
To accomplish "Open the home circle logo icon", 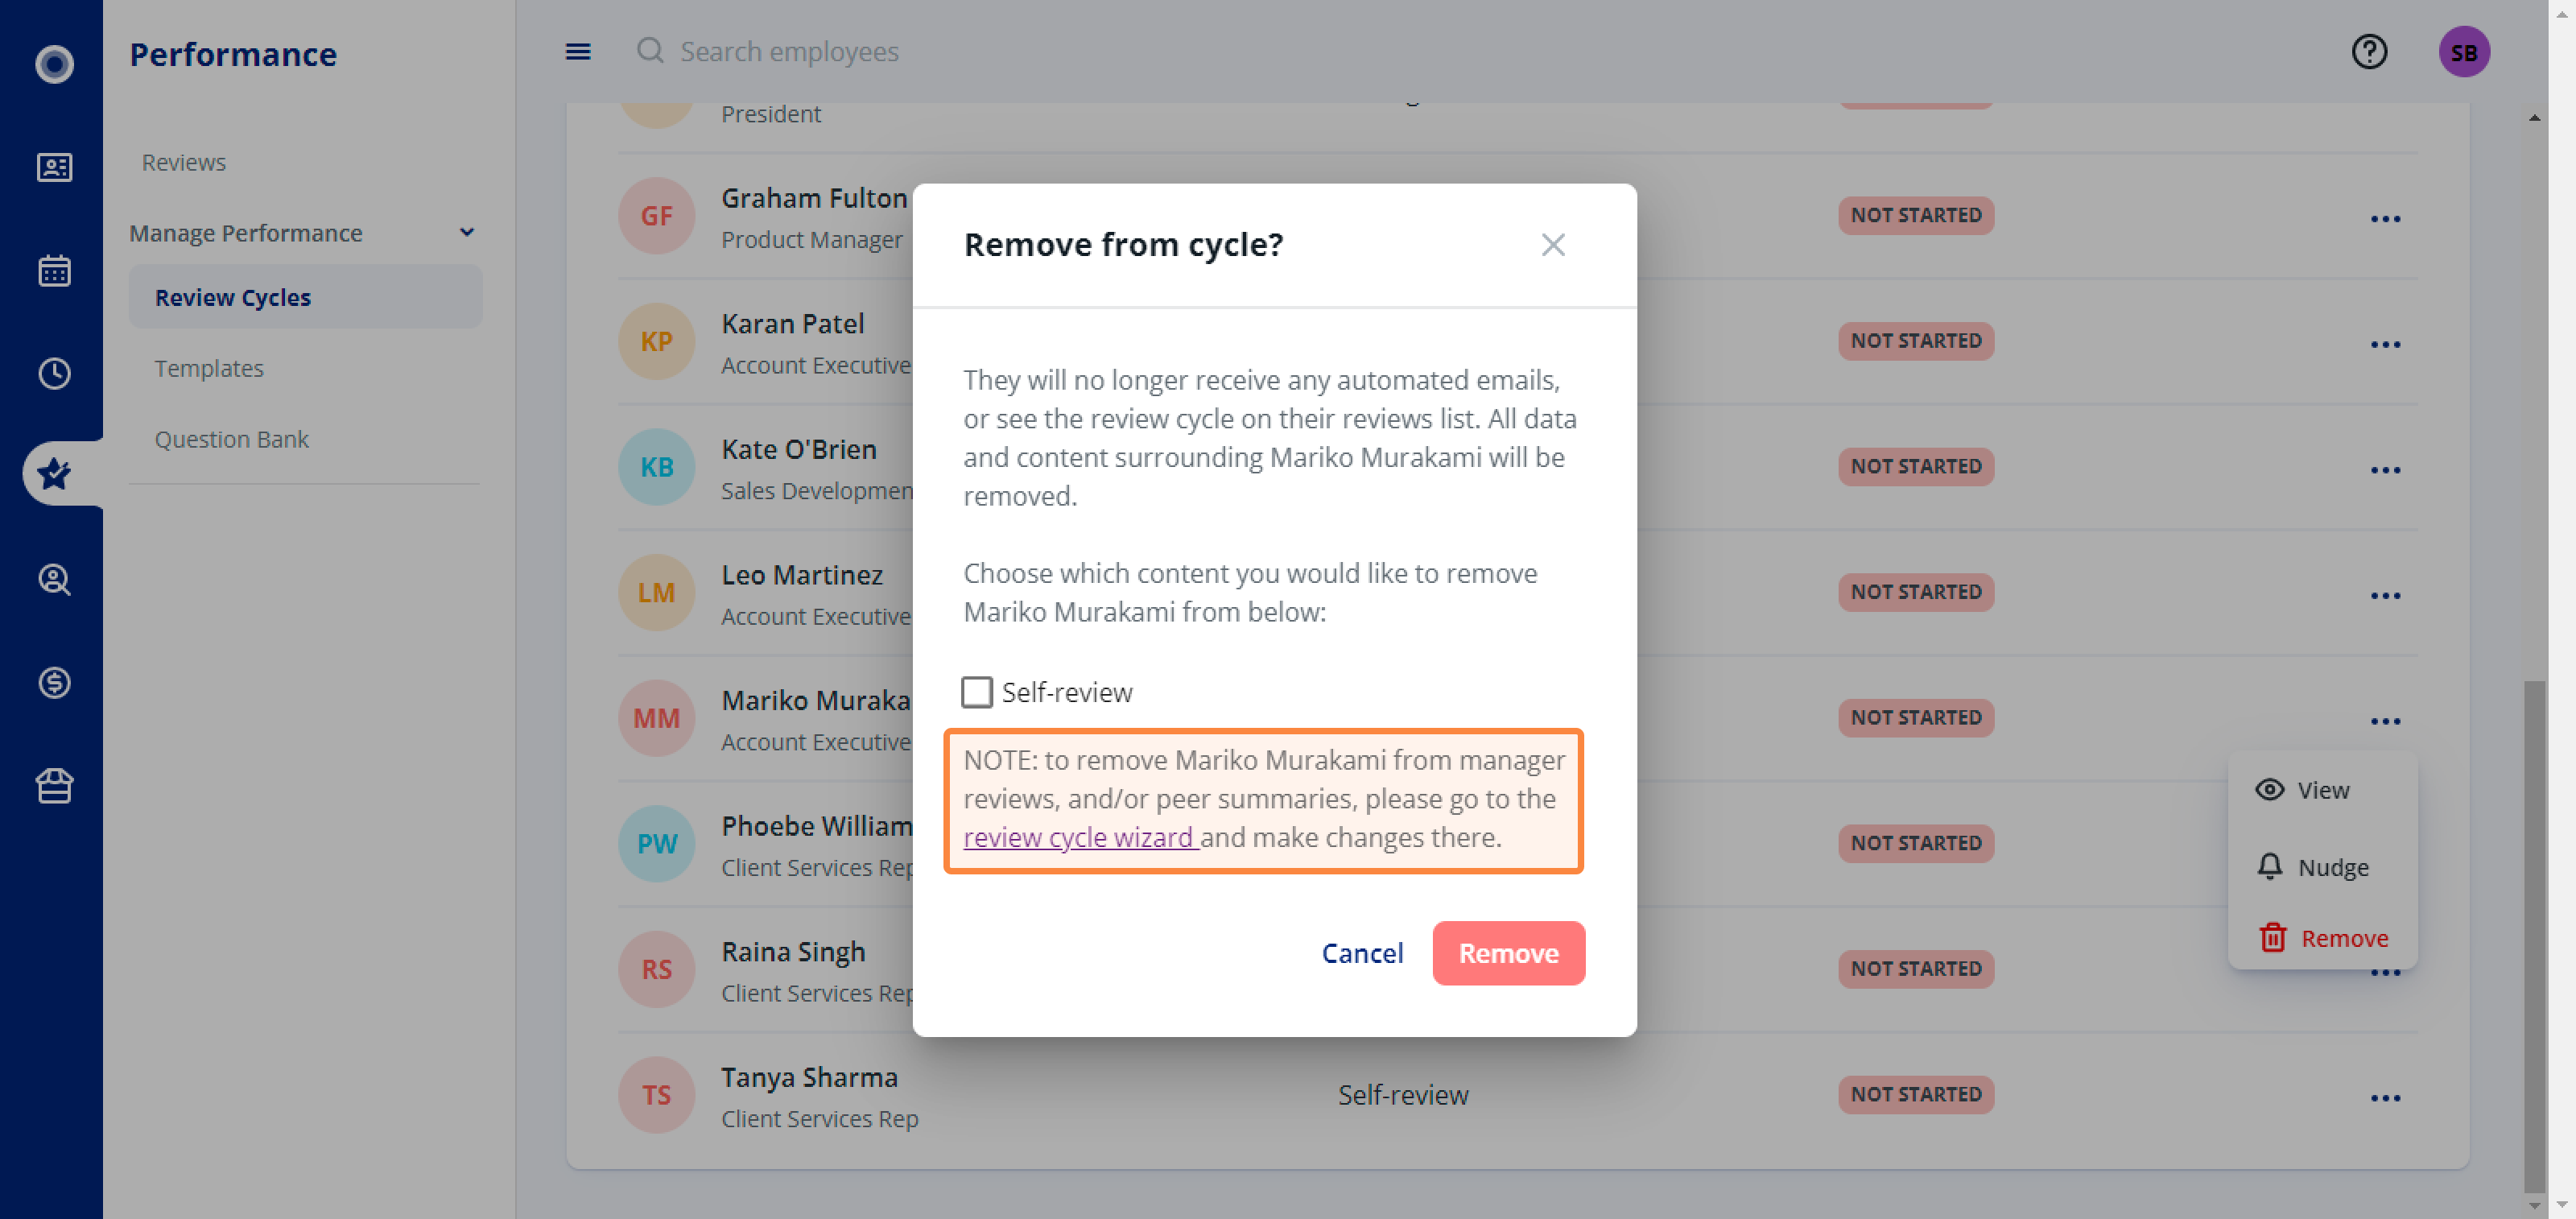I will [x=54, y=64].
